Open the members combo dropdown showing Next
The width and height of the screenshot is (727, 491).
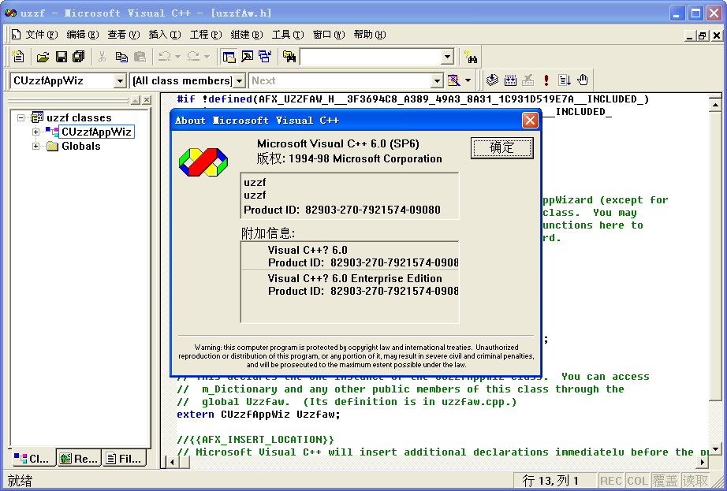click(437, 80)
